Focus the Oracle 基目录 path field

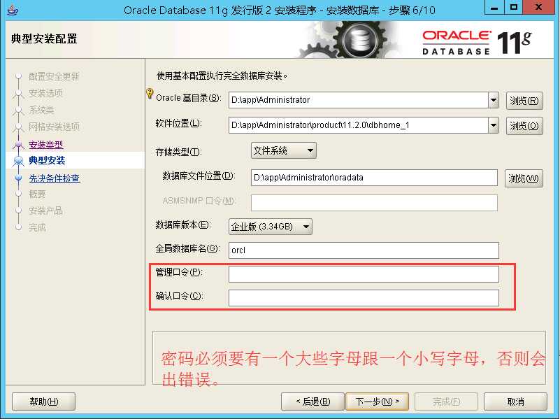click(x=358, y=100)
